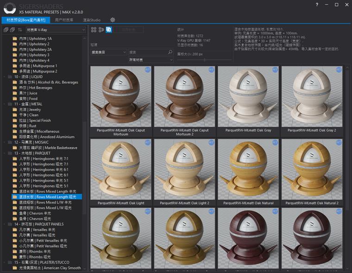Collapse the 14 - PARQUET PANELS category
352x273 pixels.
click(x=4, y=224)
